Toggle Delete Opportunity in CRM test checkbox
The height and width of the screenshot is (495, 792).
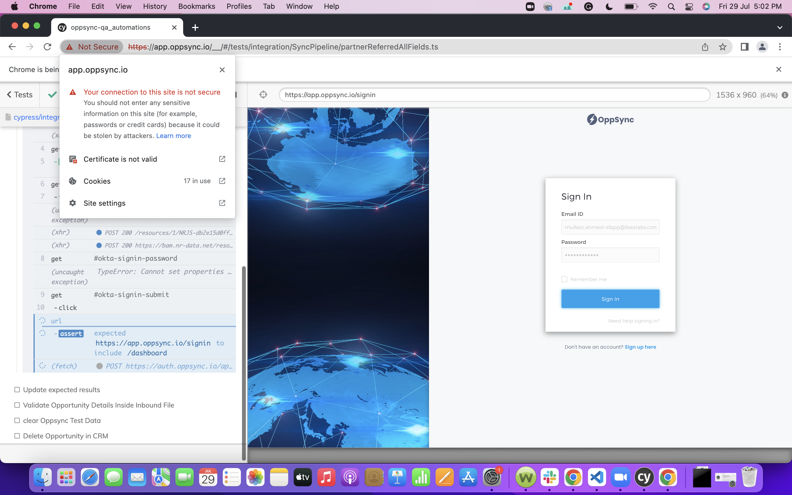(x=17, y=436)
